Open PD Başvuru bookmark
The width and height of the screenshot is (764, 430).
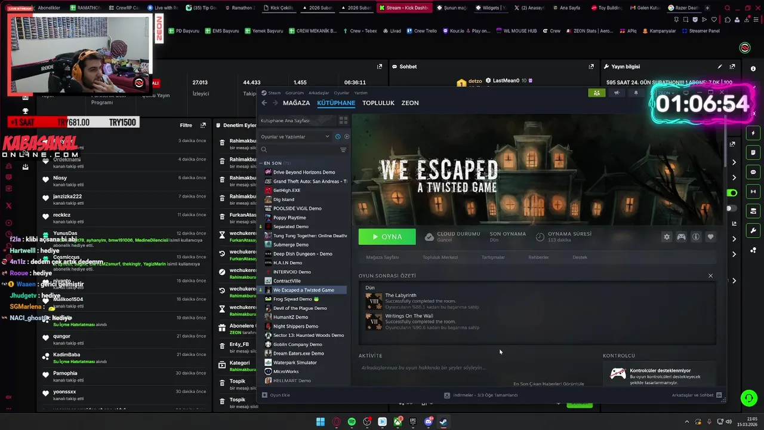tap(183, 30)
